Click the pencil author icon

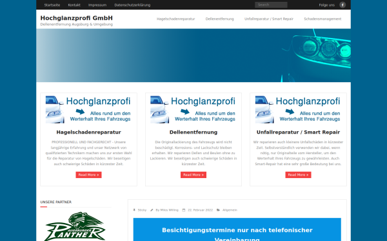pyautogui.click(x=152, y=210)
